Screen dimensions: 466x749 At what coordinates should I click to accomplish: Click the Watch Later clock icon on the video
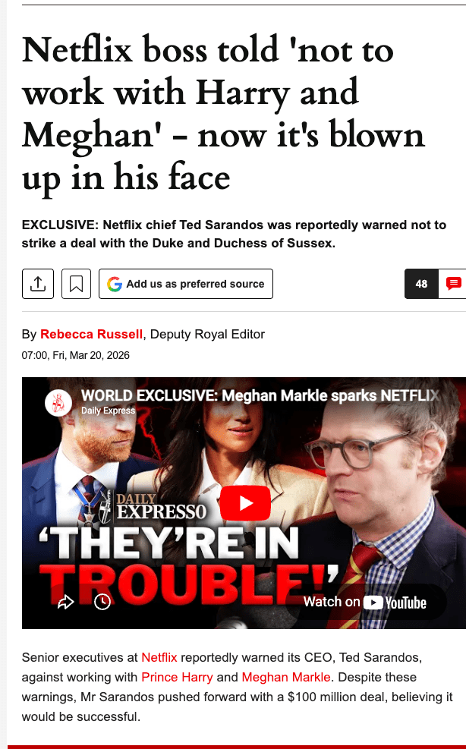tap(102, 602)
